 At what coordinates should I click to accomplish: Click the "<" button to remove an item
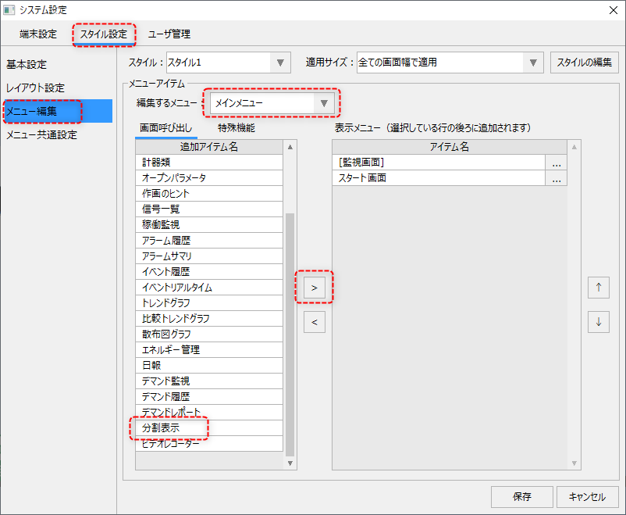[x=315, y=322]
